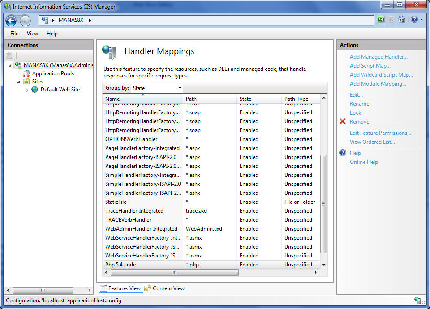Select the PageHandlerFactory-ISAPI-2.0 row
430x309 pixels.
[x=211, y=157]
